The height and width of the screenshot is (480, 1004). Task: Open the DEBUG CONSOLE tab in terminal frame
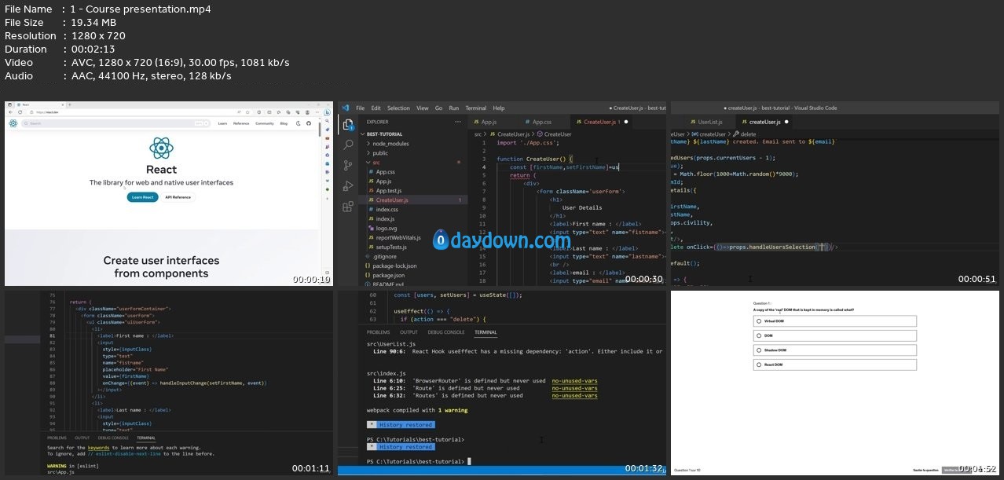445,332
